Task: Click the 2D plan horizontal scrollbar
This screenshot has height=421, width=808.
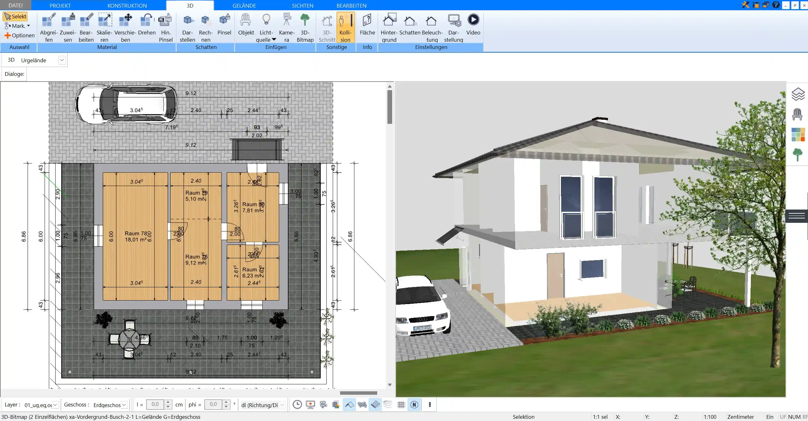Action: [x=358, y=393]
